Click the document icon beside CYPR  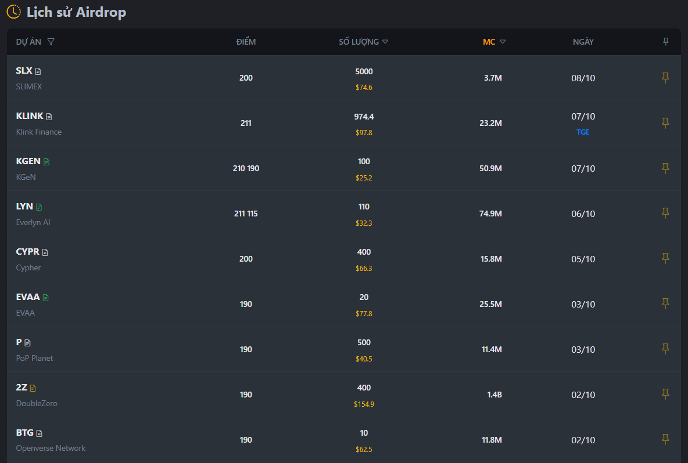click(x=44, y=251)
